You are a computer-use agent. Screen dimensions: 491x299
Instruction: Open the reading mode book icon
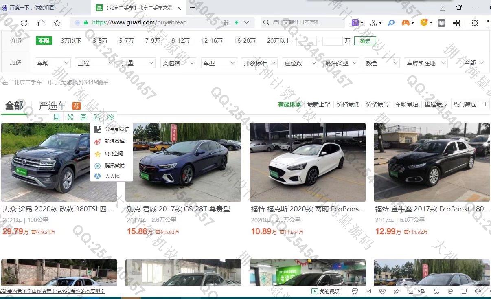click(441, 23)
